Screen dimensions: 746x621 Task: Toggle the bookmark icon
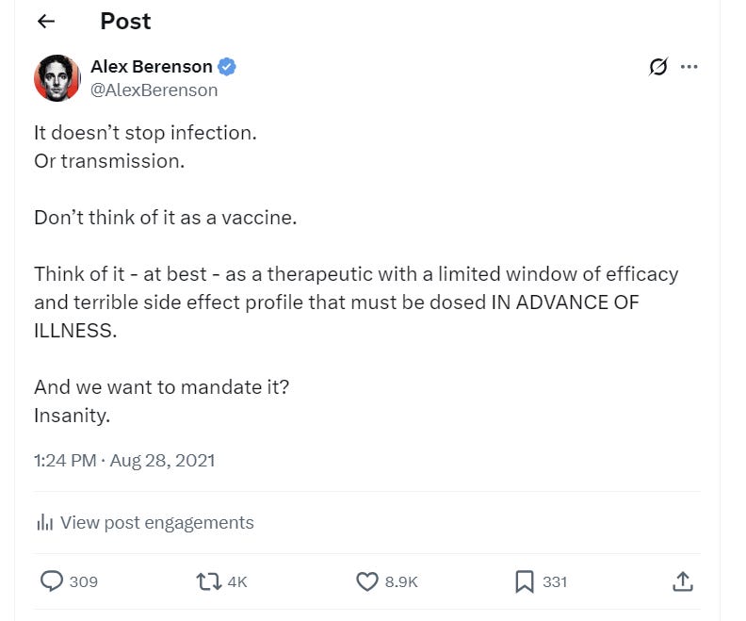pyautogui.click(x=524, y=581)
